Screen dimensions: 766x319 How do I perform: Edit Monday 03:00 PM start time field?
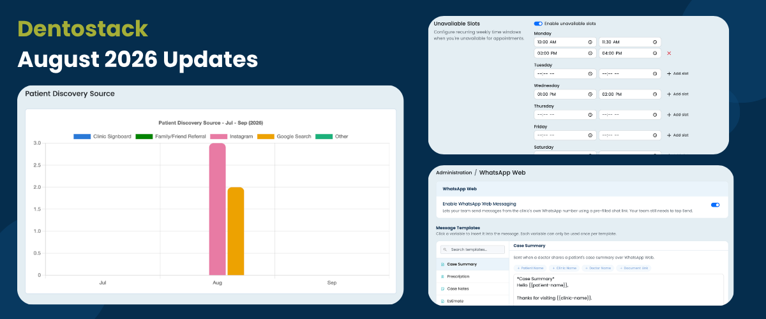[x=565, y=53]
